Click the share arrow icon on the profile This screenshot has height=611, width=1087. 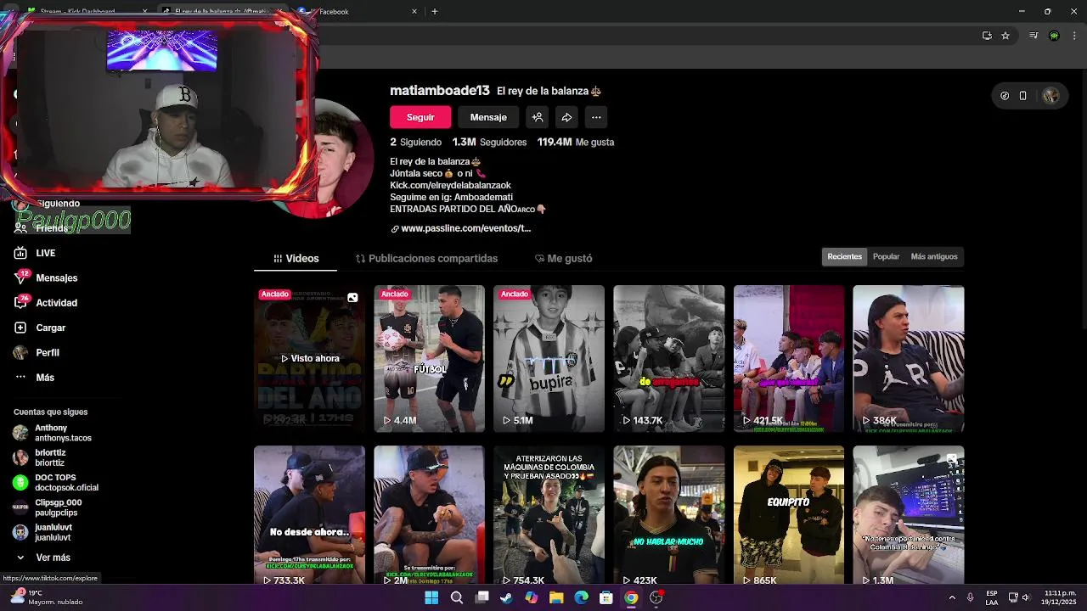tap(566, 117)
